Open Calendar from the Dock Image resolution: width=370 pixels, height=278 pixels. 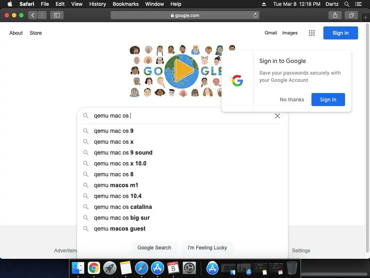click(173, 268)
